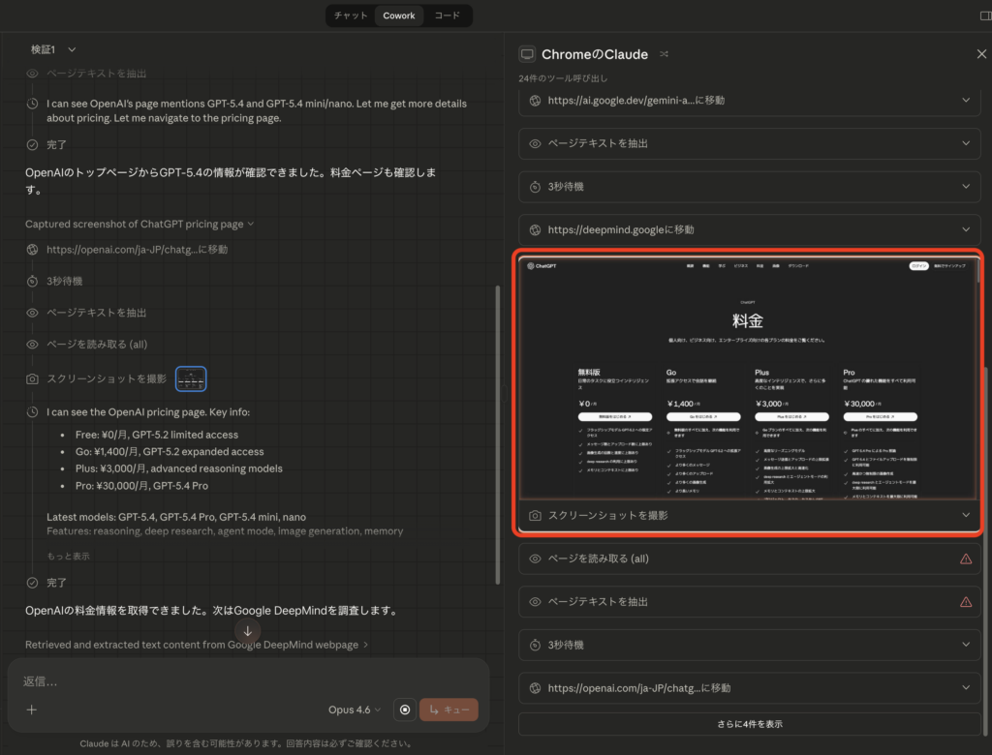The height and width of the screenshot is (755, 992).
Task: Click the warning triangle on ページを読み取る (all) row
Action: point(967,559)
